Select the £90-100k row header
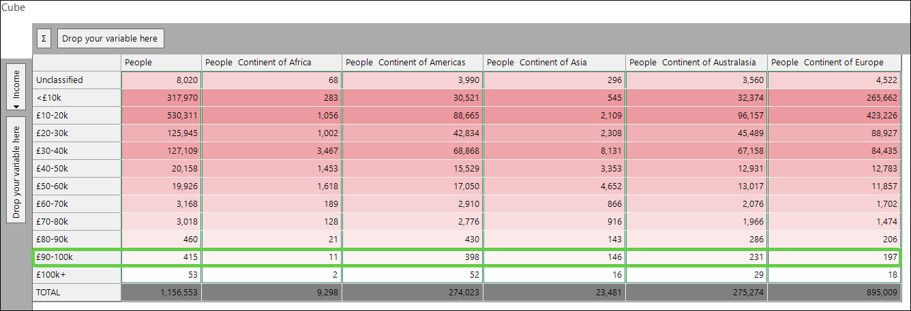 coord(77,257)
